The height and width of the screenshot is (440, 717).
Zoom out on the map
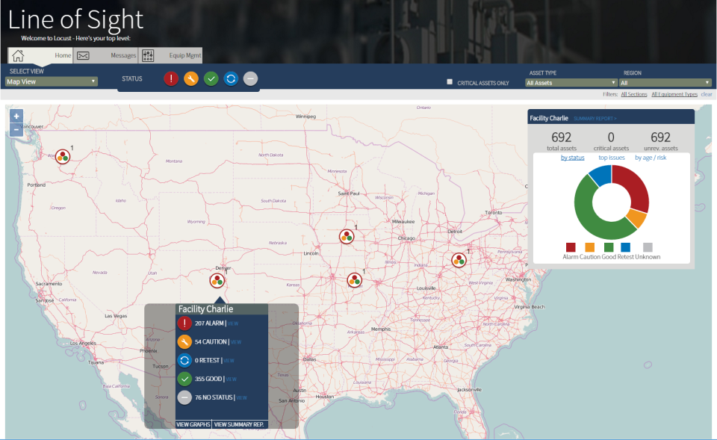pos(16,130)
